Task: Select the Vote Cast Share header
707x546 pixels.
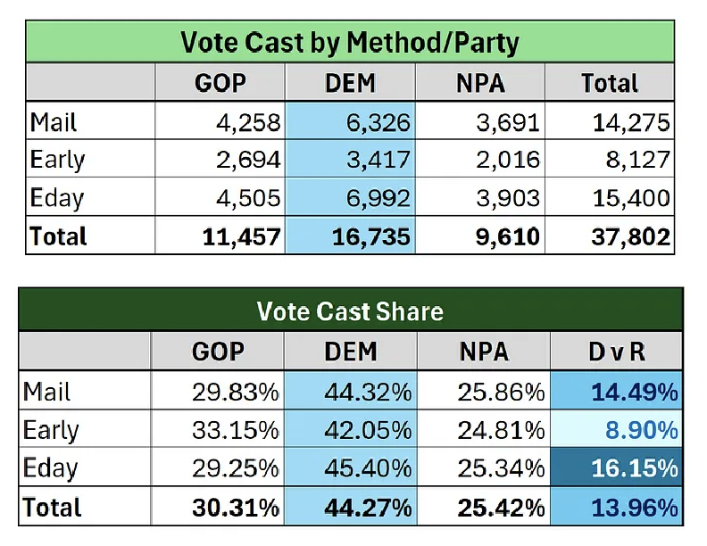Action: 349,310
